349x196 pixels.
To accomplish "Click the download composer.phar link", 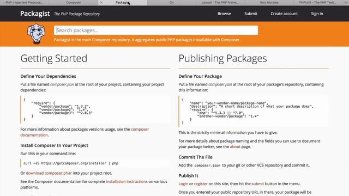I will [x=49, y=173].
